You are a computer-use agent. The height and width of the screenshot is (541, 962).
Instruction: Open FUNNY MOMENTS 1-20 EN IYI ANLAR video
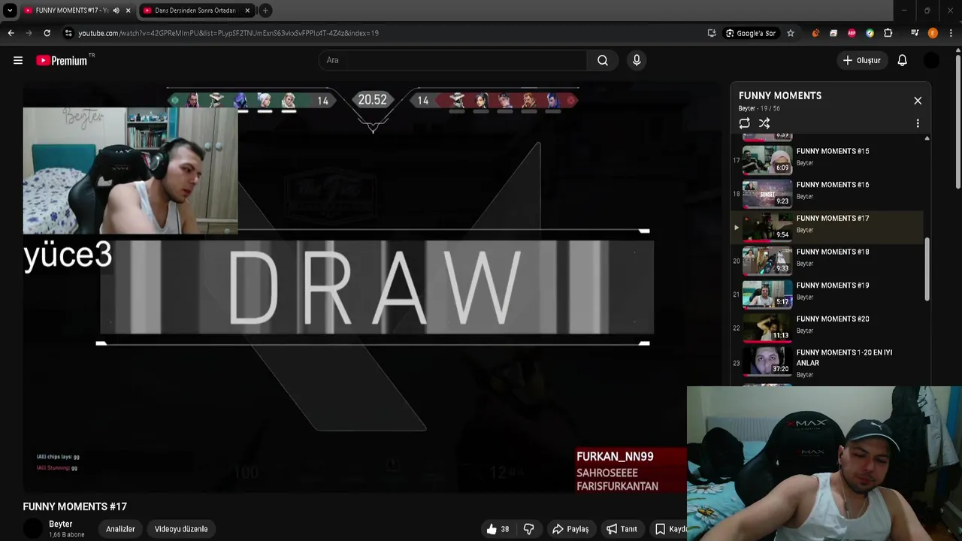827,362
